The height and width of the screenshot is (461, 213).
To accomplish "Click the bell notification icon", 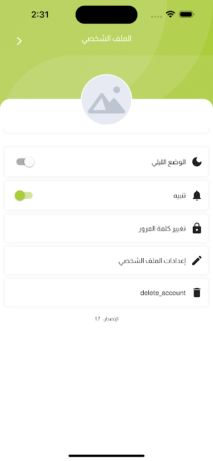I will point(197,195).
